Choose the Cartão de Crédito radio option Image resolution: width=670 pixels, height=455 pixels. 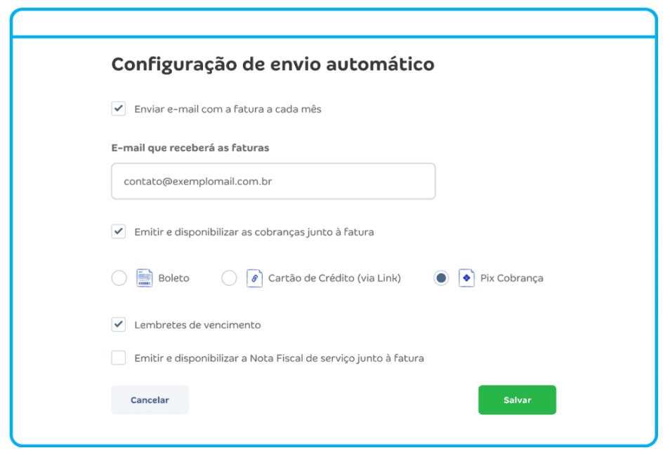click(x=229, y=278)
